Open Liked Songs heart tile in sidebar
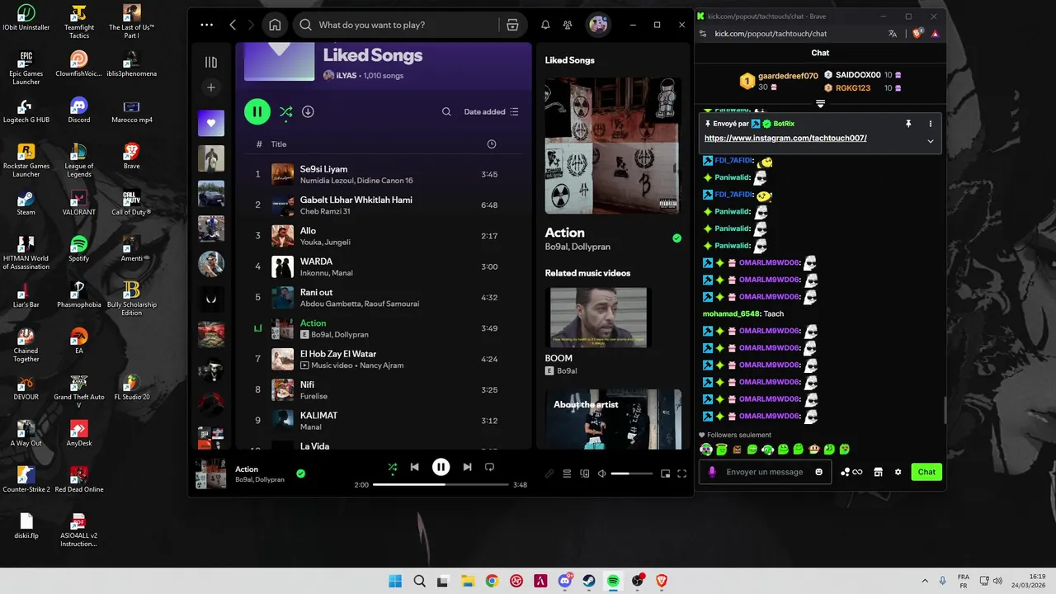 (211, 123)
